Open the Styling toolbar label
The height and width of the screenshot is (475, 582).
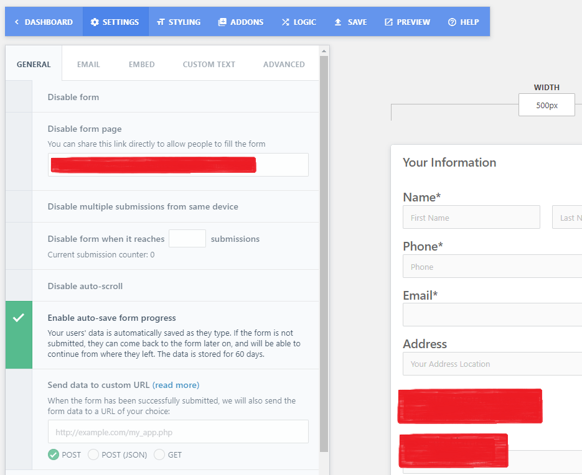pos(184,22)
